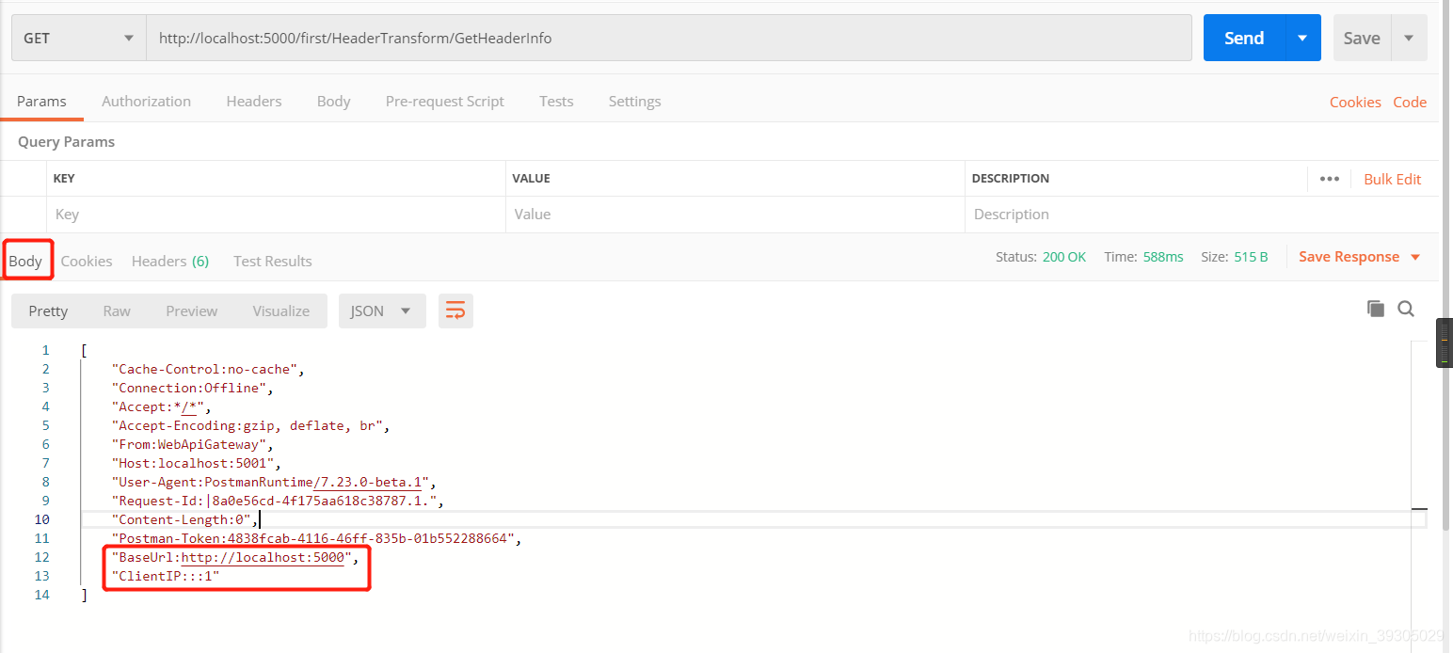Select the Raw view
This screenshot has height=653, width=1453.
[117, 311]
